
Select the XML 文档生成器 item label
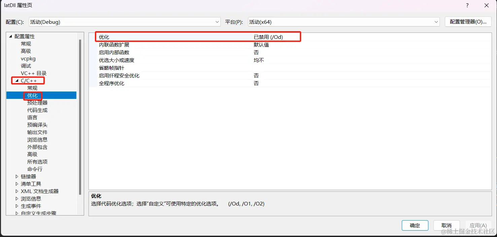[x=40, y=191]
